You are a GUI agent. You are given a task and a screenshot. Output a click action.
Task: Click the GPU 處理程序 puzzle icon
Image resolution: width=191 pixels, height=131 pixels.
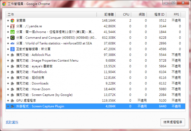coord(13,101)
